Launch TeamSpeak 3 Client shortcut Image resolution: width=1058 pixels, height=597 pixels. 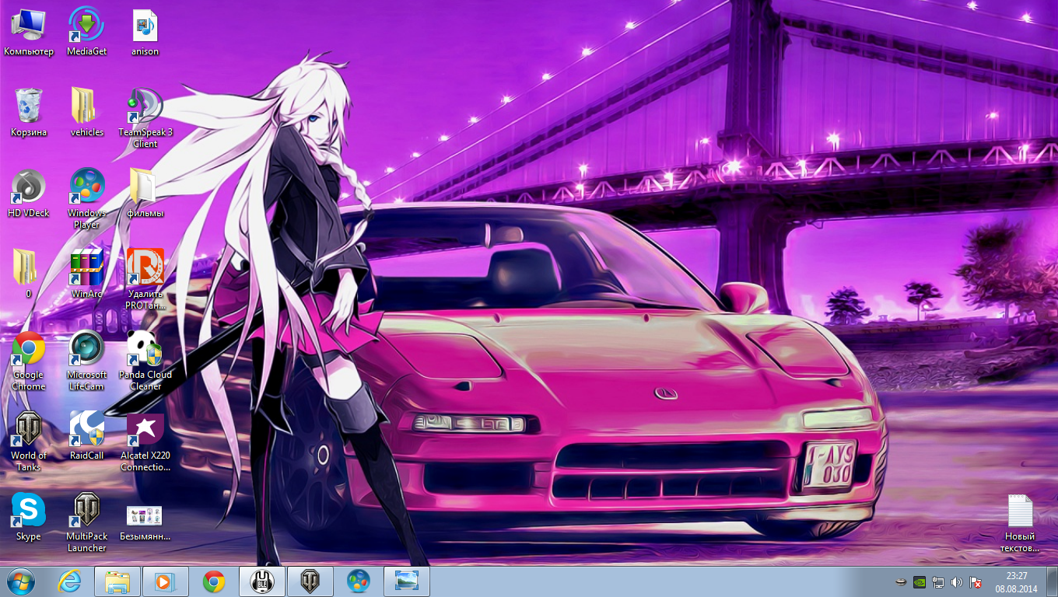point(145,117)
